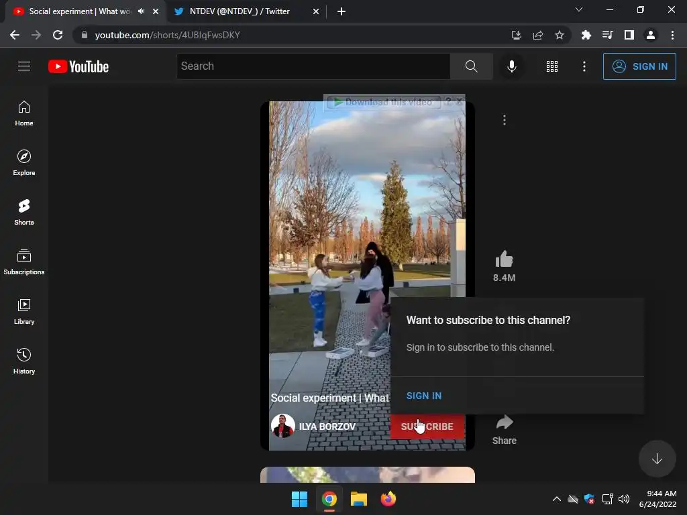Open the short's three-dot options menu

pos(505,120)
